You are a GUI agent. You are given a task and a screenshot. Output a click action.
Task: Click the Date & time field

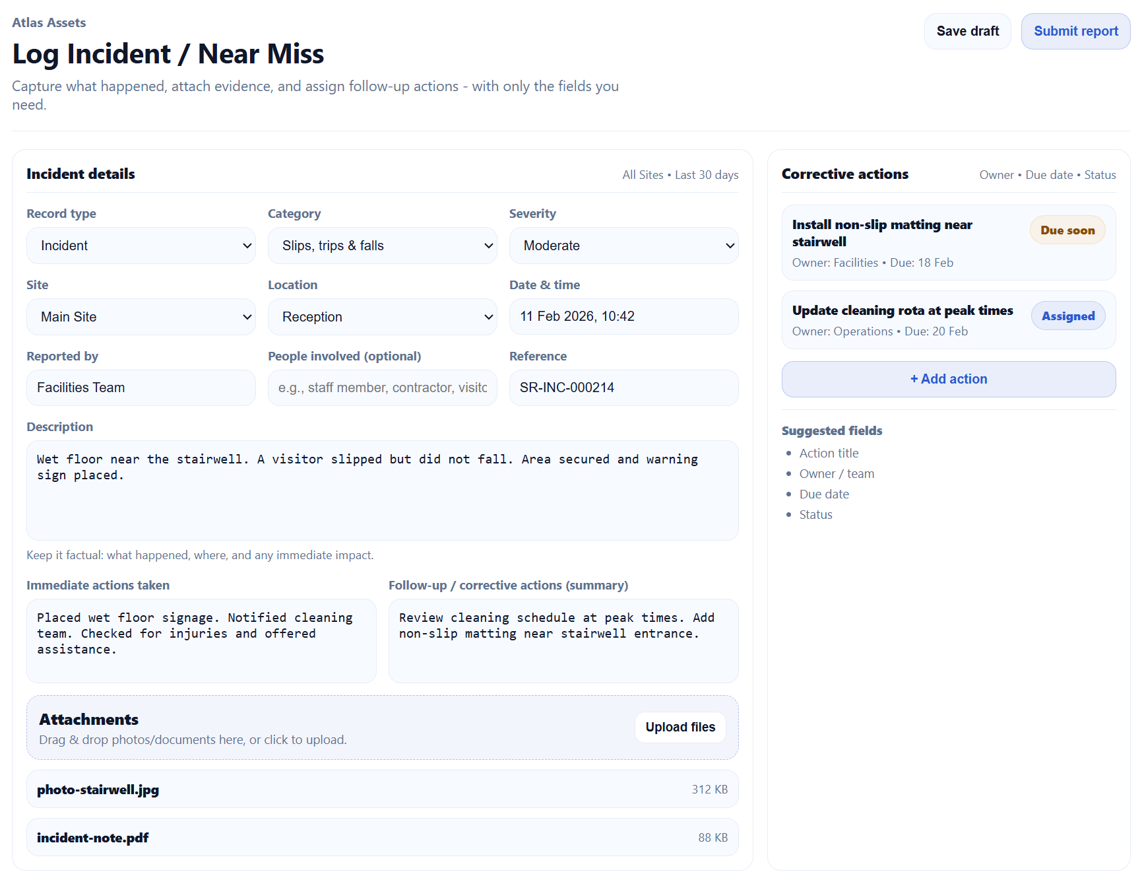(x=623, y=317)
